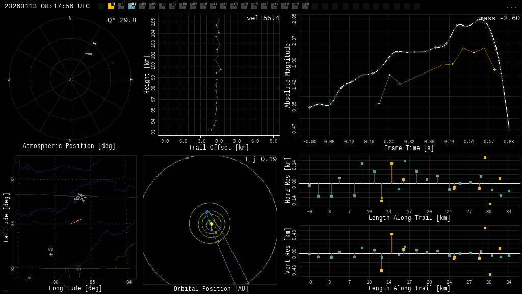The width and height of the screenshot is (522, 294).
Task: Click the mass -2.60 readout
Action: point(499,19)
